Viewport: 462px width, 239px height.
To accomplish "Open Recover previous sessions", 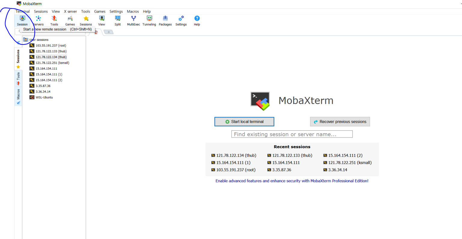I will (340, 122).
